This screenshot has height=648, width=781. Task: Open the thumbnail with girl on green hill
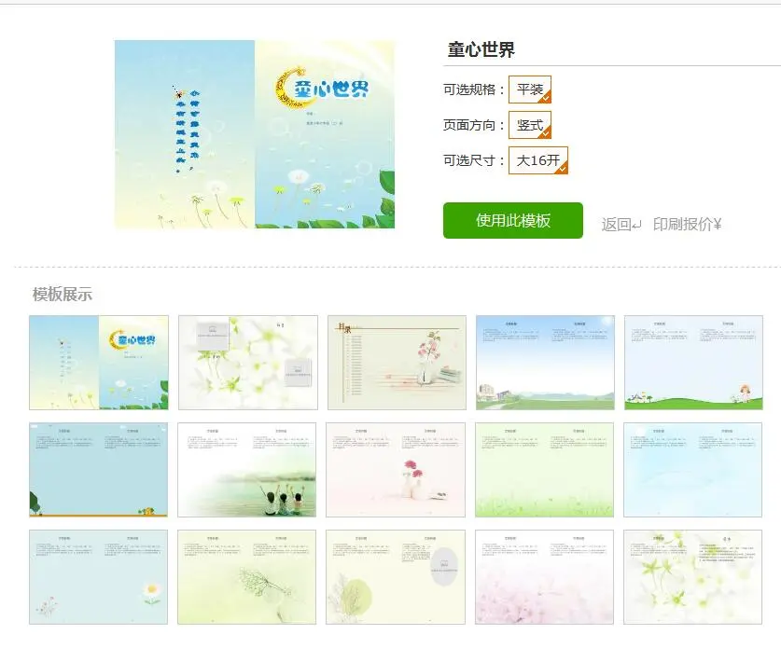[x=693, y=363]
